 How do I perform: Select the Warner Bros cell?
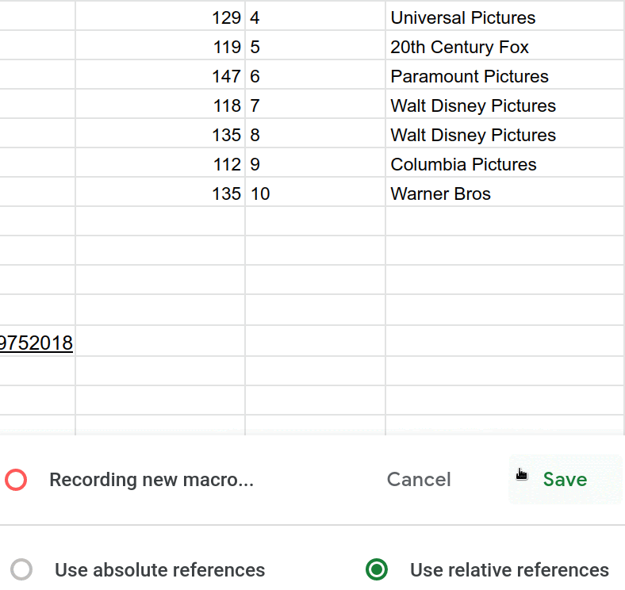click(441, 193)
